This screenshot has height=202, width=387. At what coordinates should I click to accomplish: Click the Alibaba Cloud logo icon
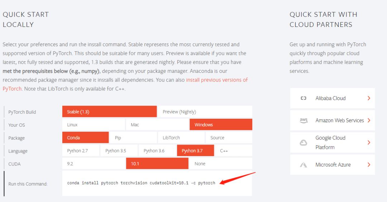coord(304,98)
